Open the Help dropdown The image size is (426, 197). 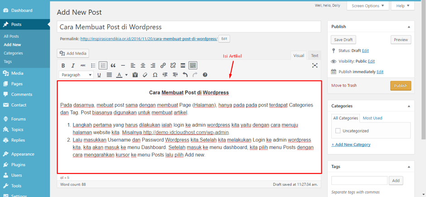pyautogui.click(x=402, y=6)
